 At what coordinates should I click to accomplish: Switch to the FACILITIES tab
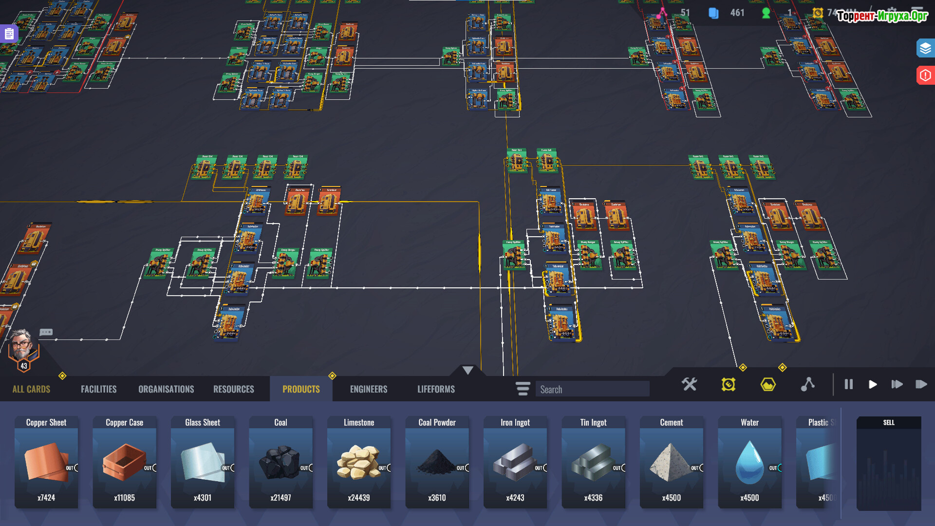click(x=98, y=389)
